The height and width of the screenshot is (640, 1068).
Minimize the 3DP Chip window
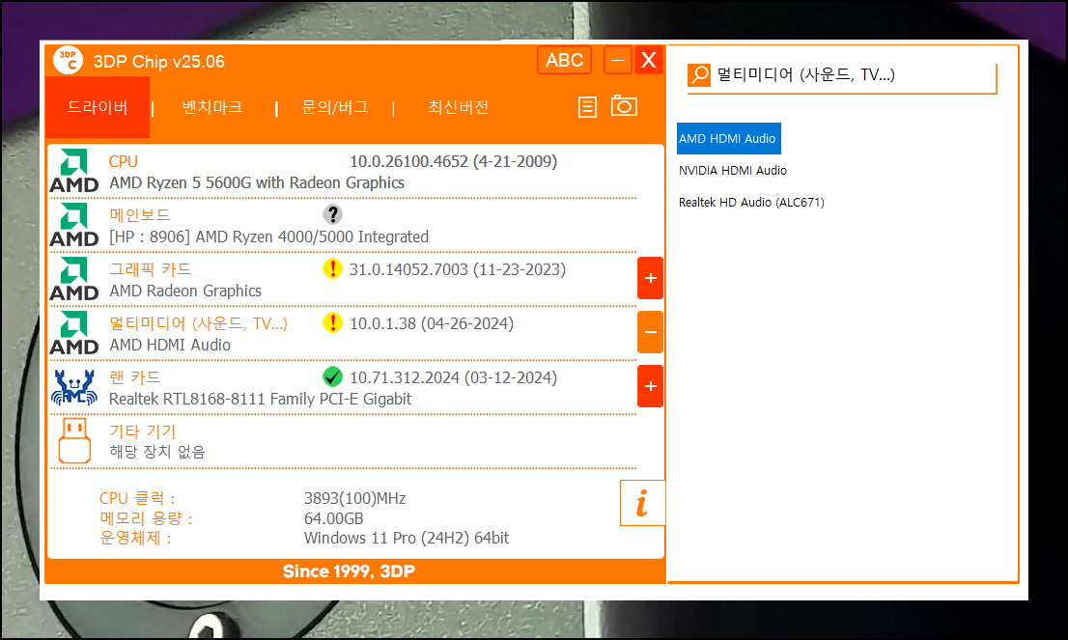pyautogui.click(x=618, y=61)
